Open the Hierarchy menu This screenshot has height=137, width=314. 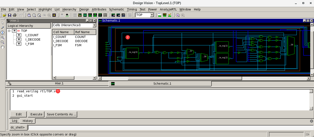(x=69, y=9)
